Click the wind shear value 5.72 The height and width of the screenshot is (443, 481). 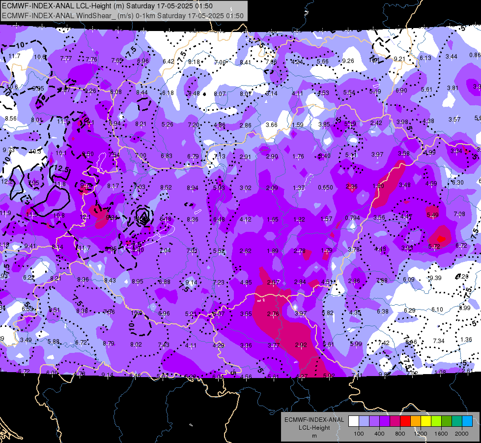(434, 246)
